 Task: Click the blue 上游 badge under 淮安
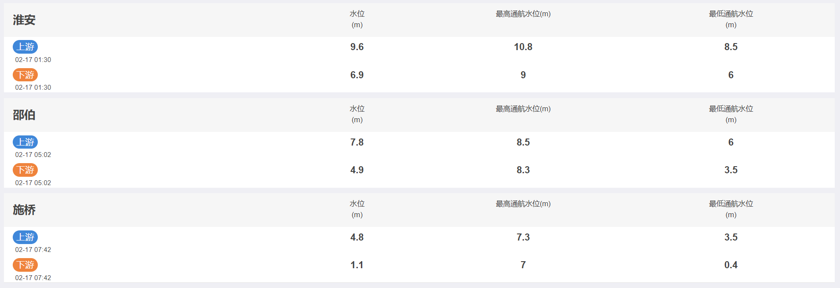tap(25, 47)
